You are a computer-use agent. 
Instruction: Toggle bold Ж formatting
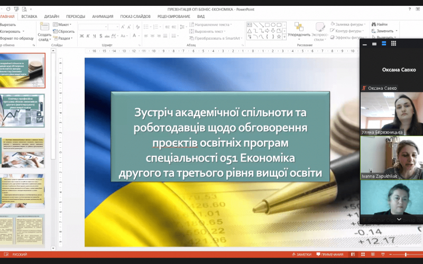[81, 36]
